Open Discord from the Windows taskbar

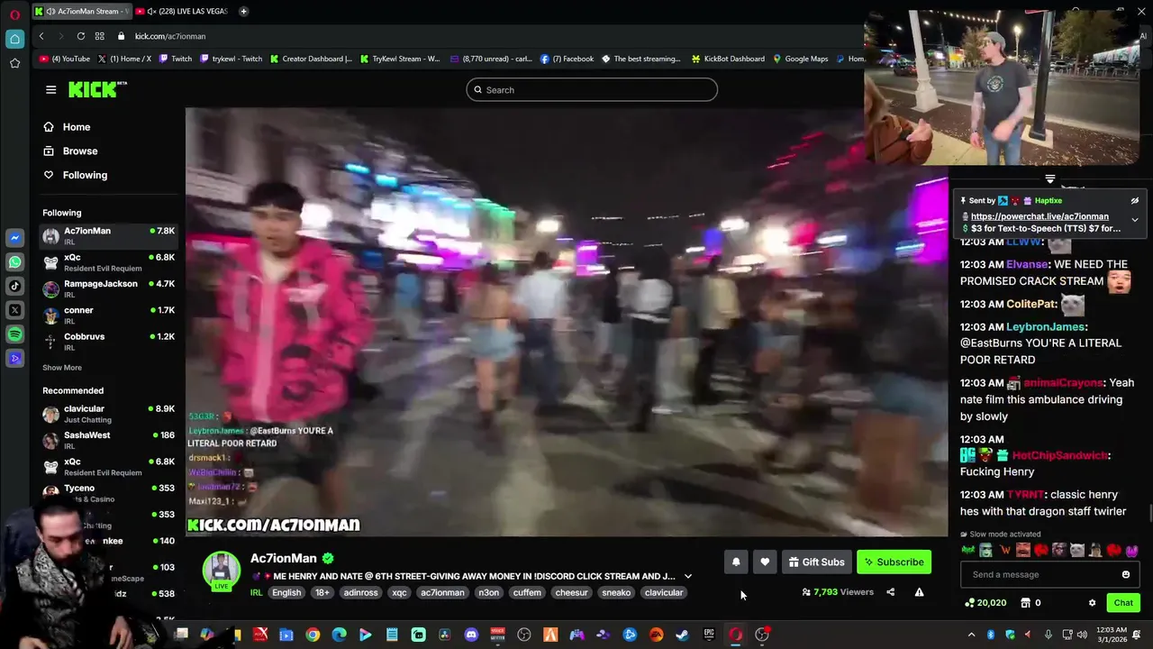click(x=471, y=635)
